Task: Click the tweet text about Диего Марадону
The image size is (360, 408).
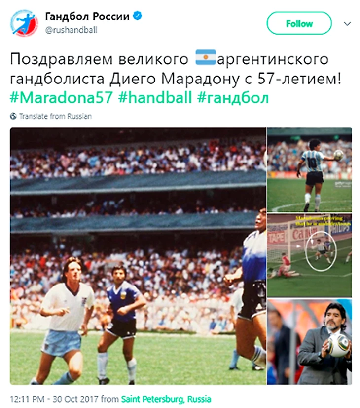Action: pos(176,69)
